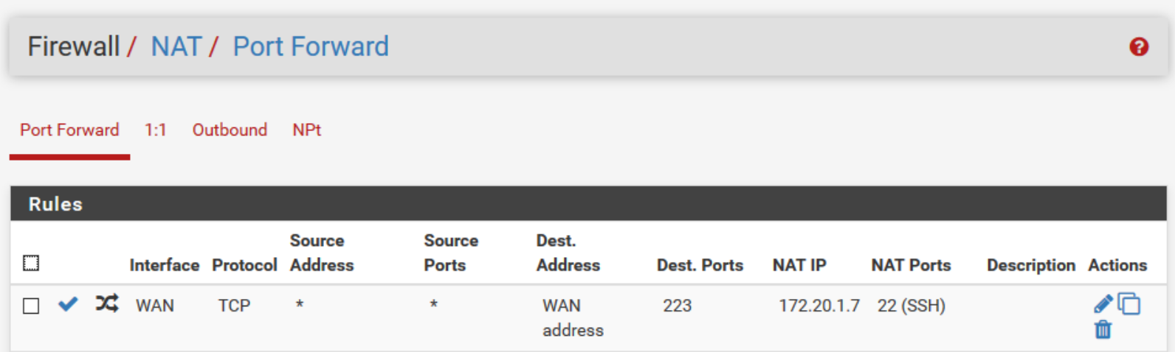Click the Firewall breadcrumb text
Screen dimensions: 1175x352
pos(73,46)
